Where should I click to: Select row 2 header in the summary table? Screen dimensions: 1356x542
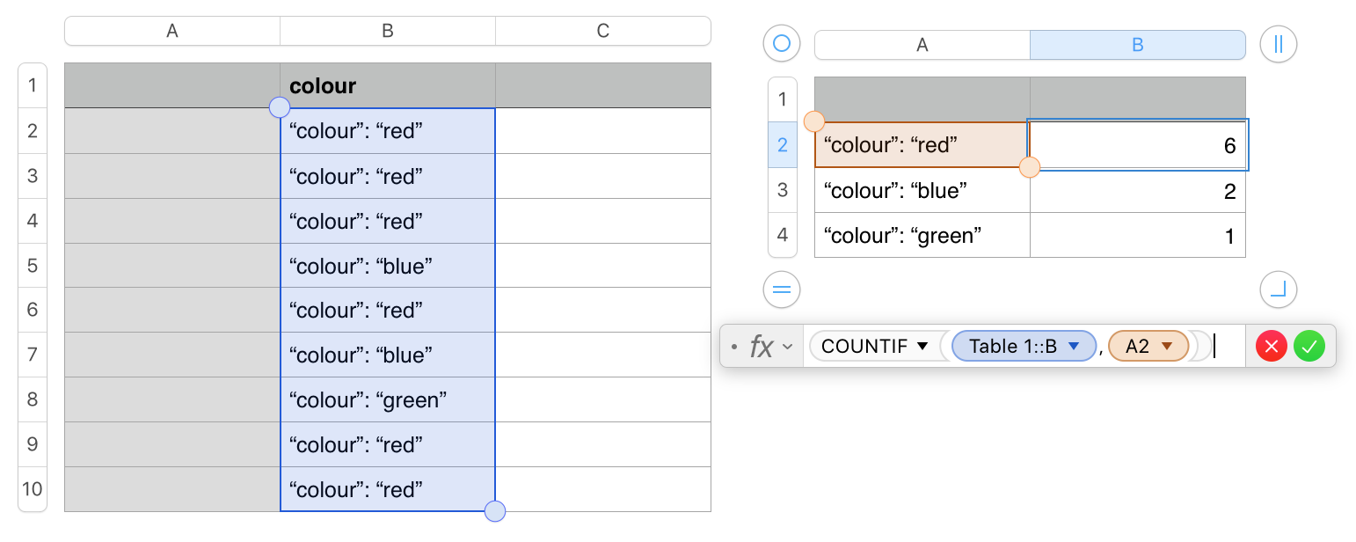(x=782, y=145)
